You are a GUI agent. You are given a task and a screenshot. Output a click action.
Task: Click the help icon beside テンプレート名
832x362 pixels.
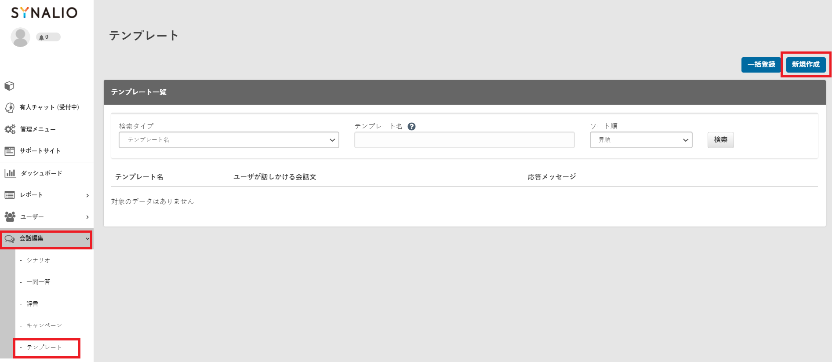(411, 127)
